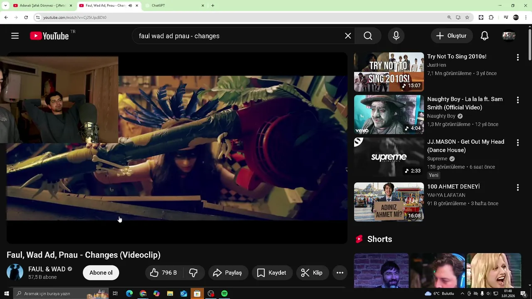Open new browser tab with plus

point(213,5)
